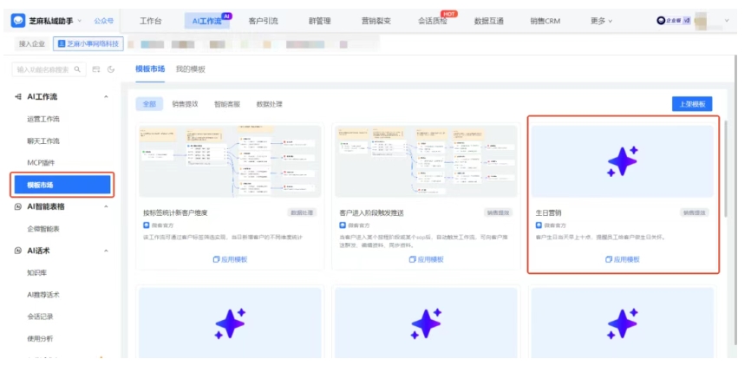Click the AI话术 section icon in sidebar
This screenshot has width=751, height=372.
[18, 251]
